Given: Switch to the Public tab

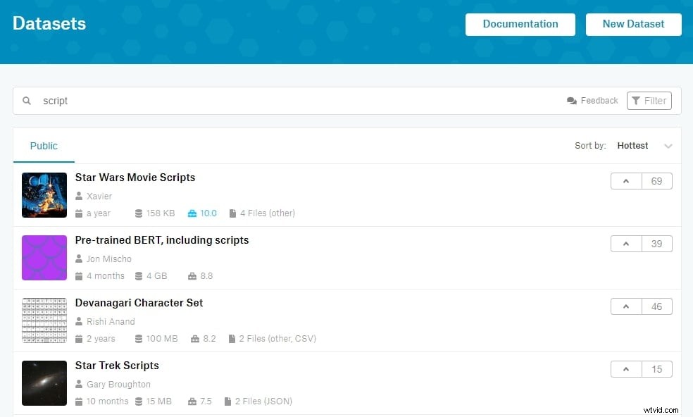Looking at the screenshot, I should (x=44, y=145).
